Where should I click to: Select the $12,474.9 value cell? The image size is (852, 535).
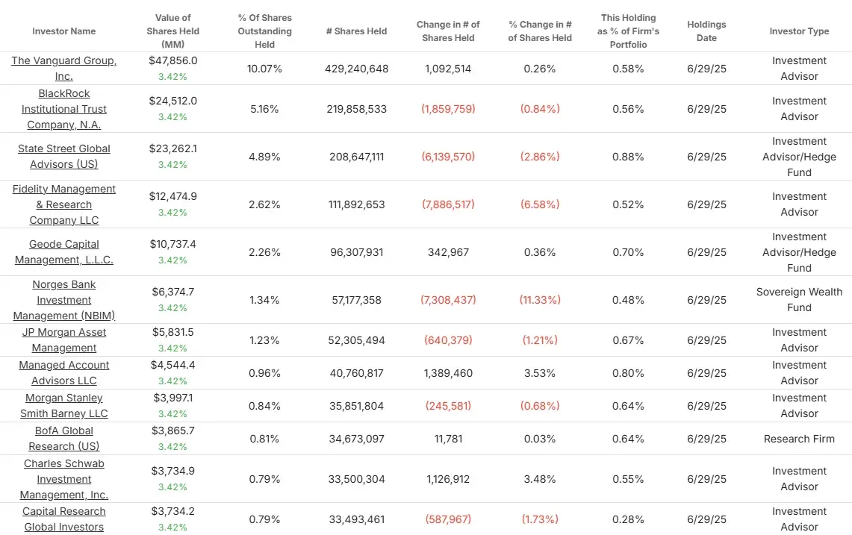[172, 197]
